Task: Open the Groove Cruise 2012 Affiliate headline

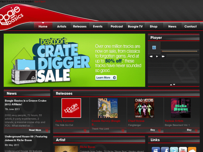Action: click(x=25, y=102)
